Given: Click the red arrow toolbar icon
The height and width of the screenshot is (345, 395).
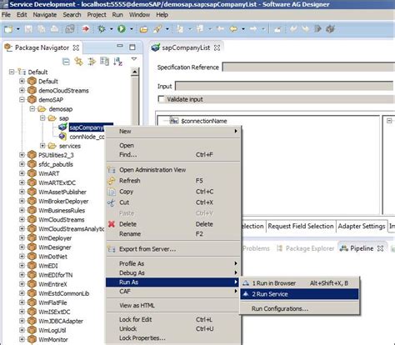Looking at the screenshot, I should click(x=85, y=29).
